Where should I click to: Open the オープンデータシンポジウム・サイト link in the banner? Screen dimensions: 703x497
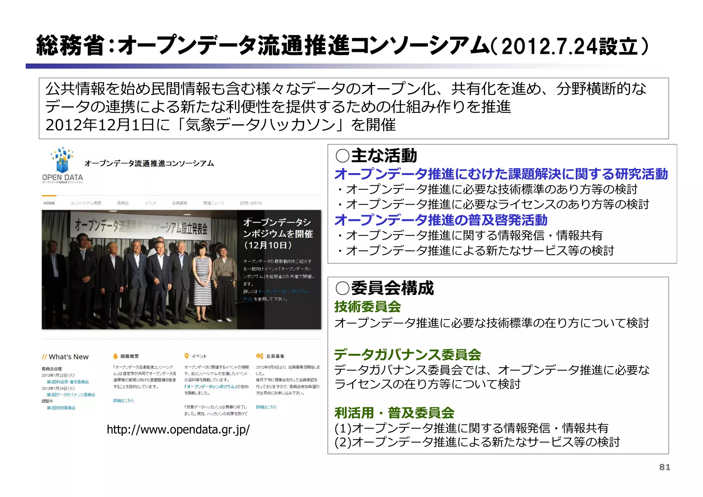tap(277, 295)
